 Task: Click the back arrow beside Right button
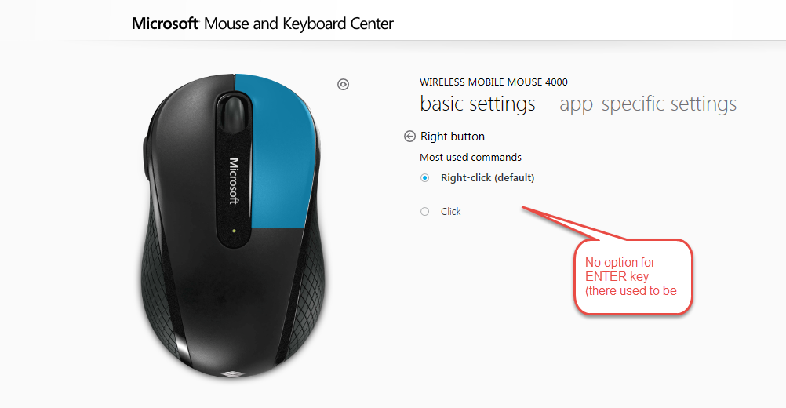409,137
